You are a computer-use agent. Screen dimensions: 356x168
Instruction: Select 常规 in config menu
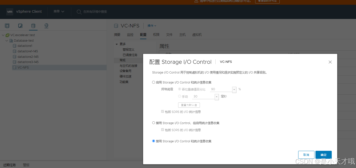pyautogui.click(x=123, y=60)
